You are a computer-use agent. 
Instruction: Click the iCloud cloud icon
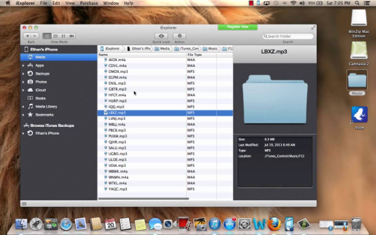click(30, 90)
